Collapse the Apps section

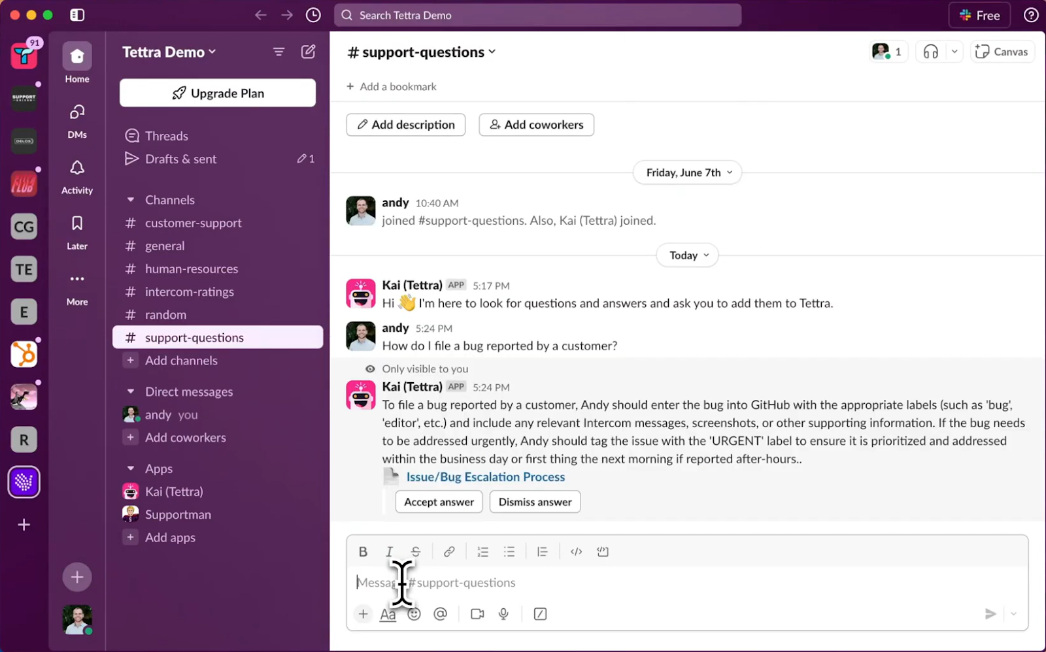[x=131, y=468]
